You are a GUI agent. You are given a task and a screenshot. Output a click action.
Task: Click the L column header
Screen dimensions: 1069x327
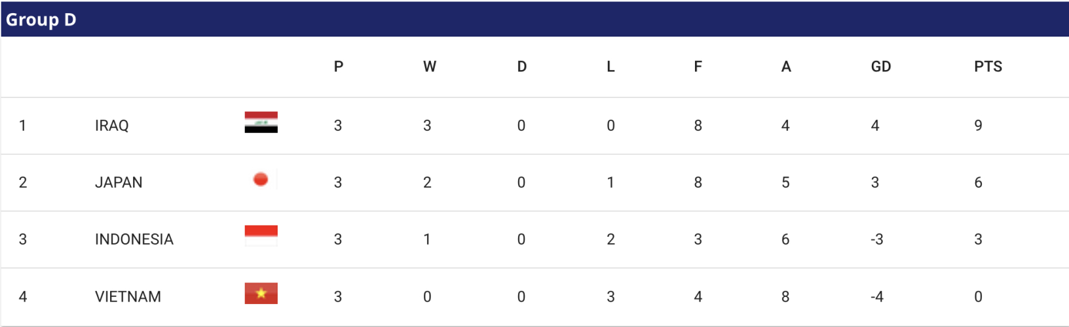pos(610,67)
